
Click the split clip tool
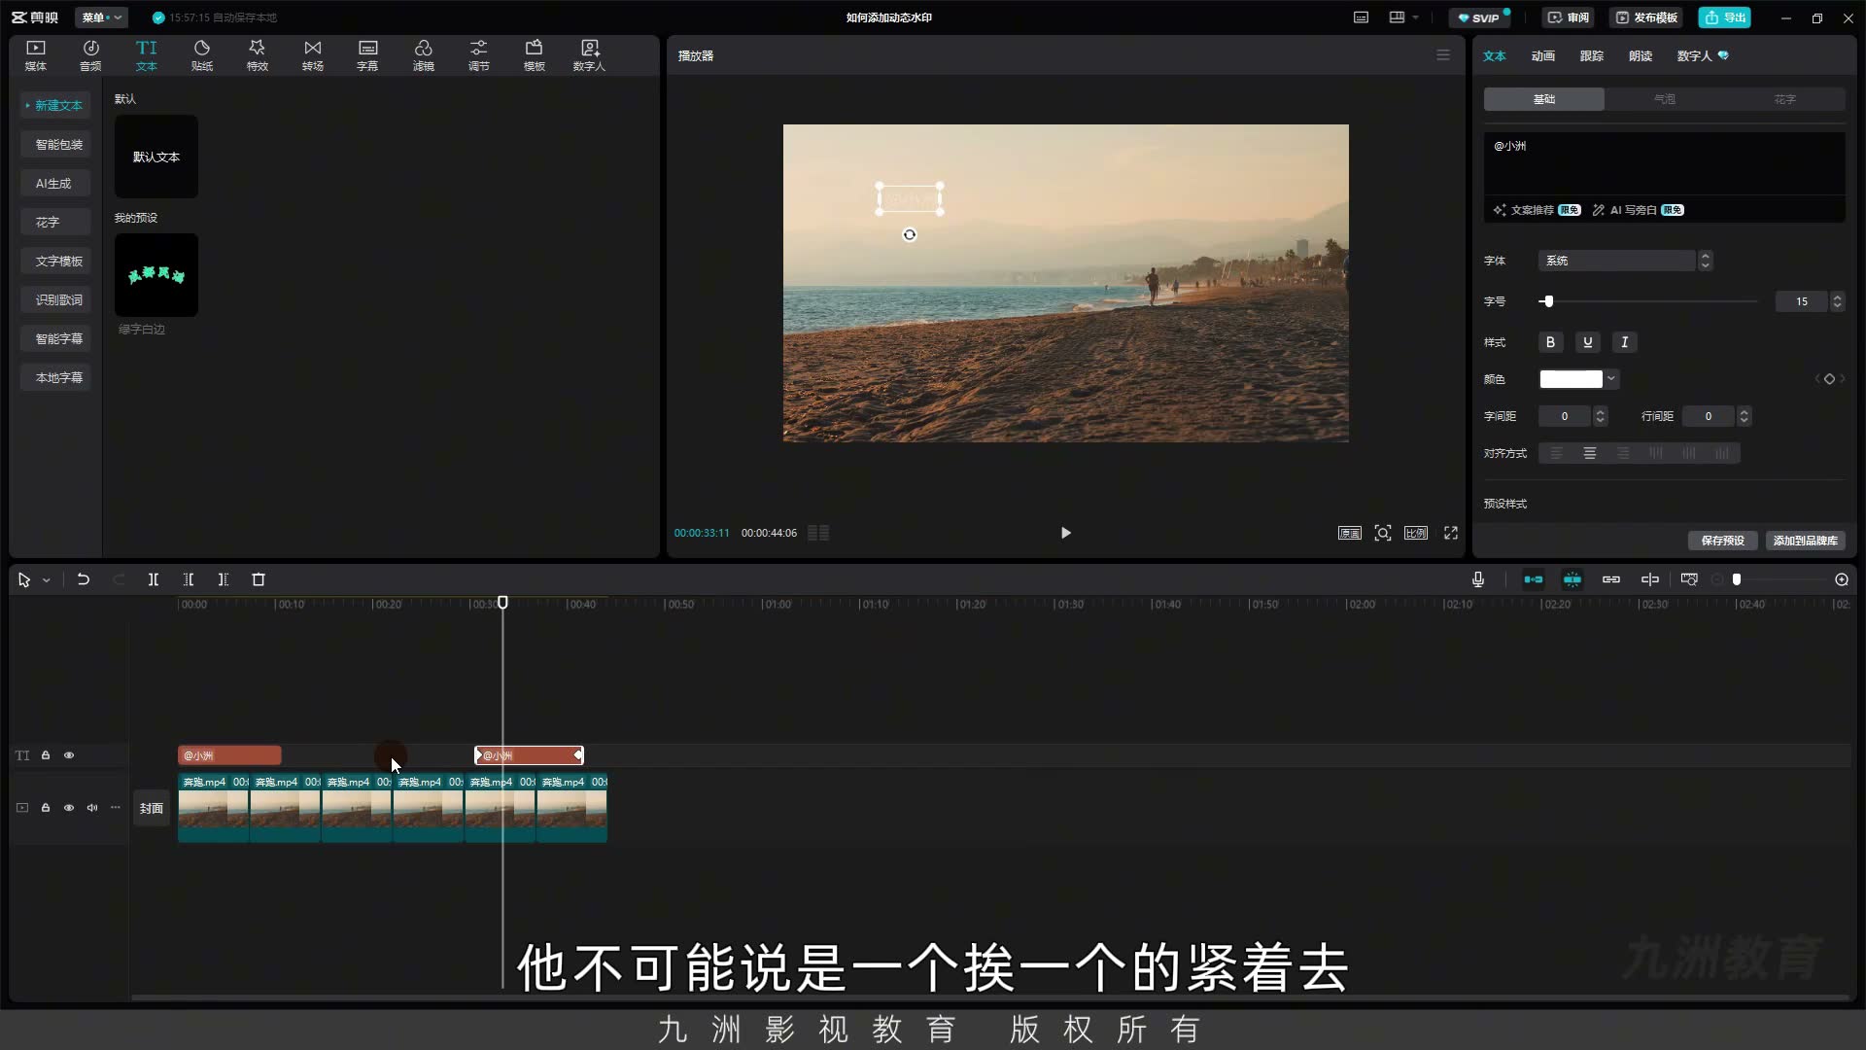[x=154, y=579]
